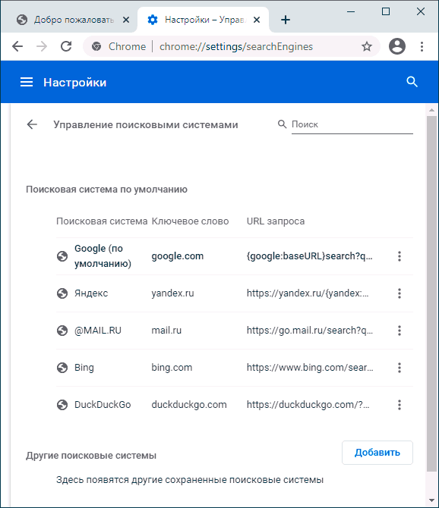Click the globe icon next to DuckDuckGo

62,405
